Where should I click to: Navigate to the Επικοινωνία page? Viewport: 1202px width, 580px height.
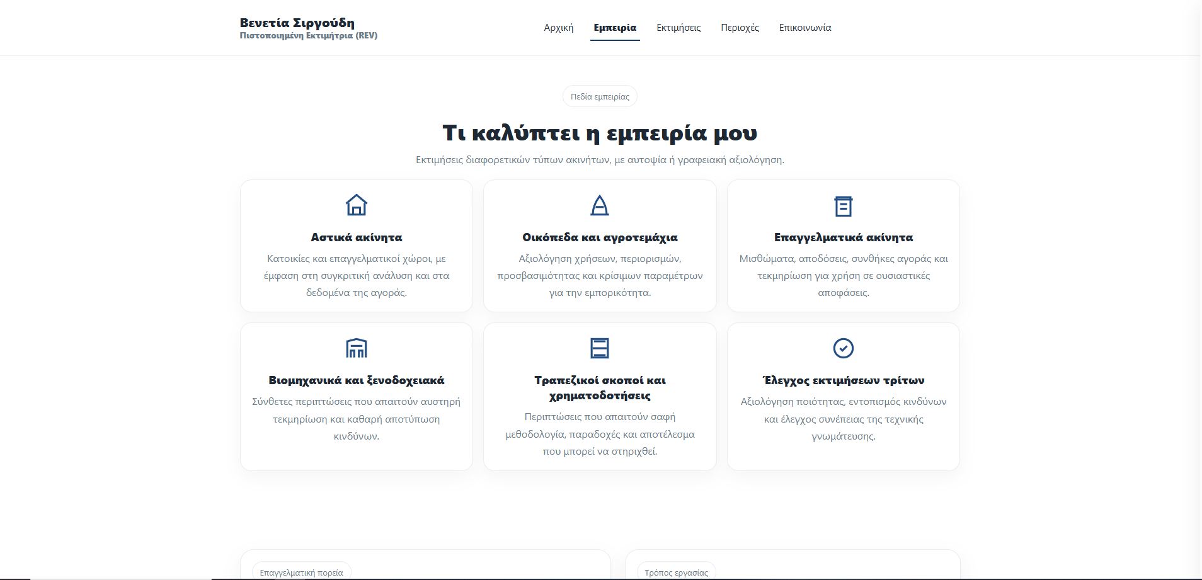coord(805,28)
